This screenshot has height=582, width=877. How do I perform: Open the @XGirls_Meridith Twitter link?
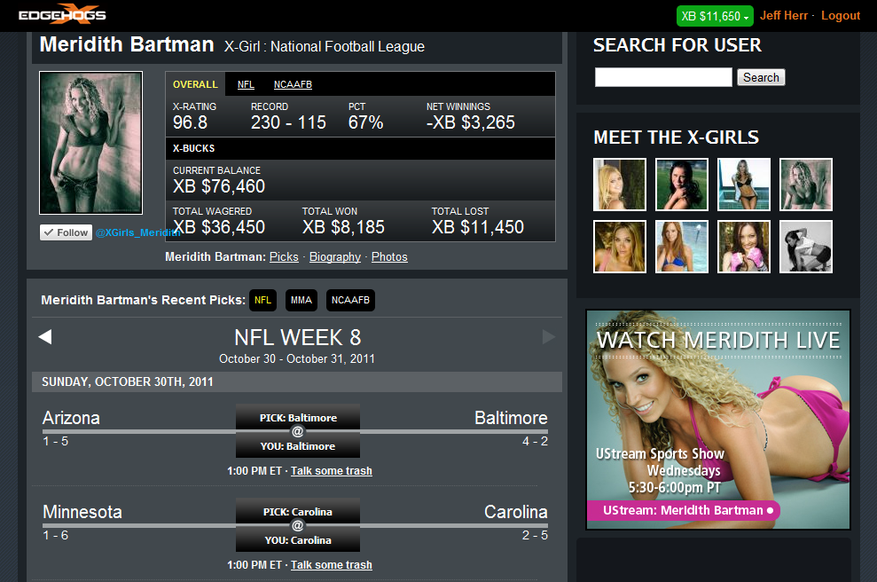pos(137,232)
